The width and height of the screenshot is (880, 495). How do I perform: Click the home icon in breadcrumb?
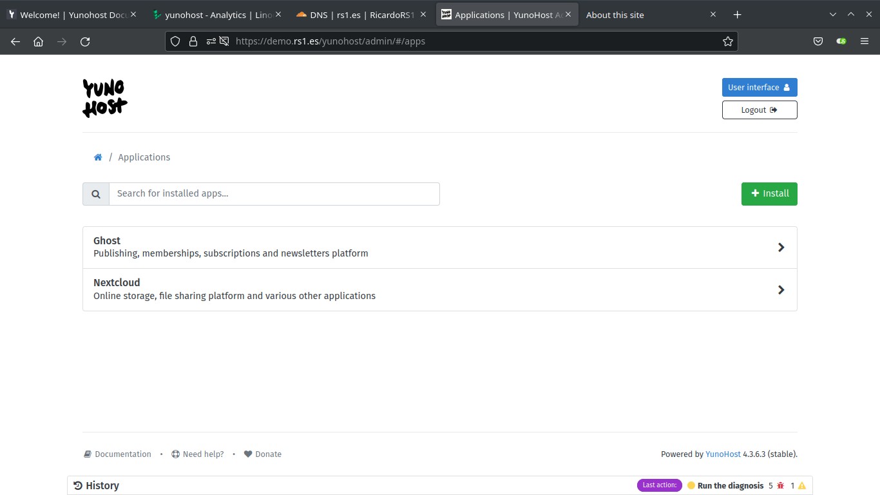98,157
